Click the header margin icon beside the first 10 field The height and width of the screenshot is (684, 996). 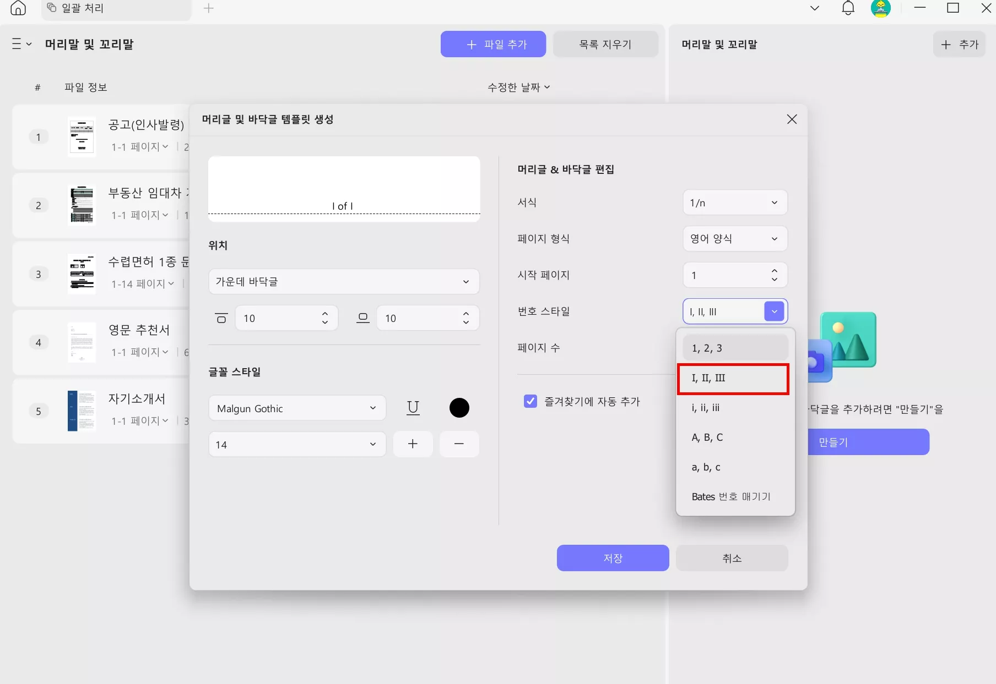tap(221, 318)
